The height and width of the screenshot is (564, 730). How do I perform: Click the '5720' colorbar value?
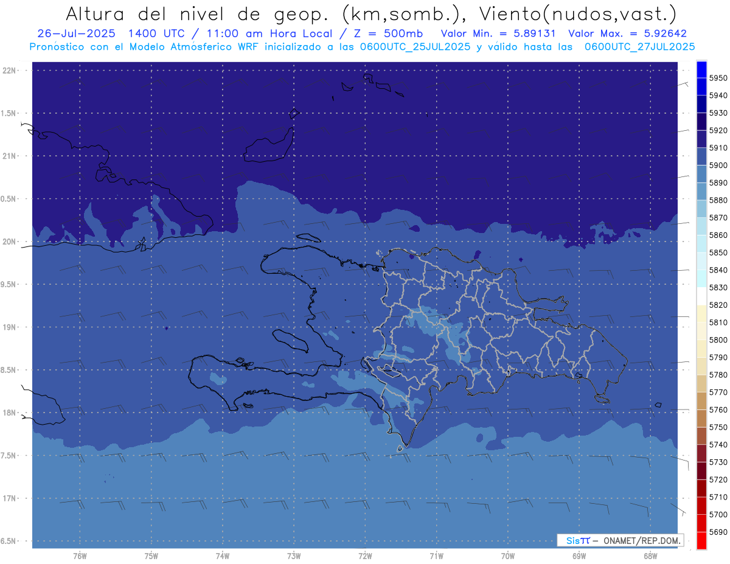[x=718, y=479]
